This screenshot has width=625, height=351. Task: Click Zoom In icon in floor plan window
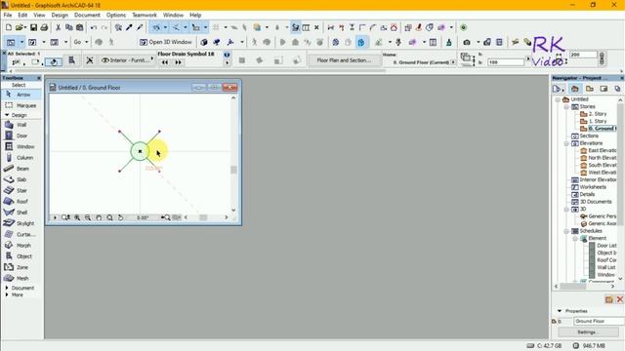click(x=77, y=217)
